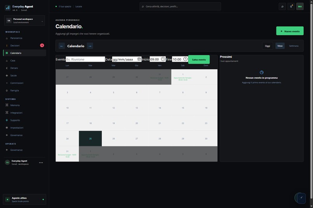Viewport: 313px width, 208px height.
Task: Click the Governance icon under Sistema
Action: point(7,135)
